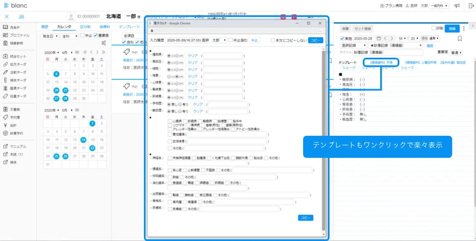Screen dimensions: 476x241
Task: Switch to the テンプレート tab
Action: (129, 27)
